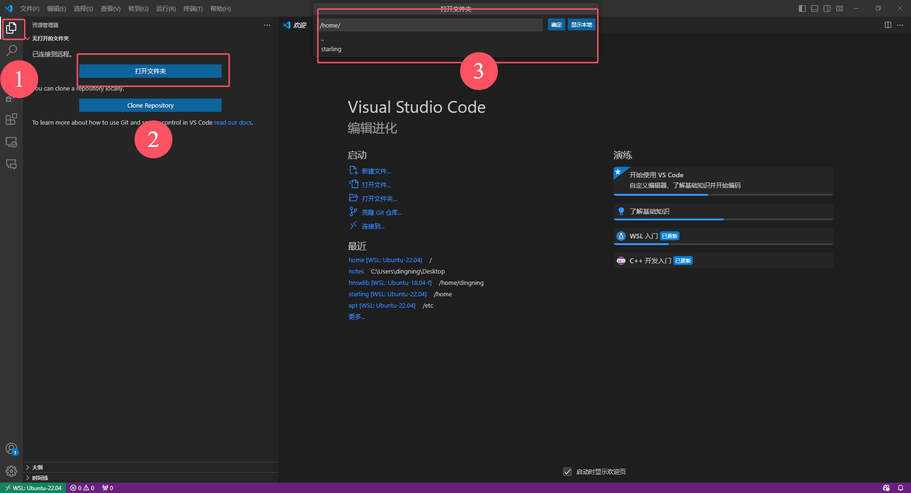The width and height of the screenshot is (911, 493).
Task: Click the /home/ folder path input
Action: click(x=430, y=25)
